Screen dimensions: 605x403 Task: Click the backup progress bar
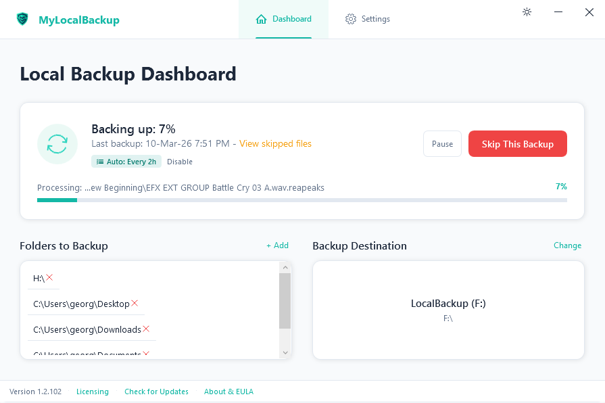tap(301, 200)
